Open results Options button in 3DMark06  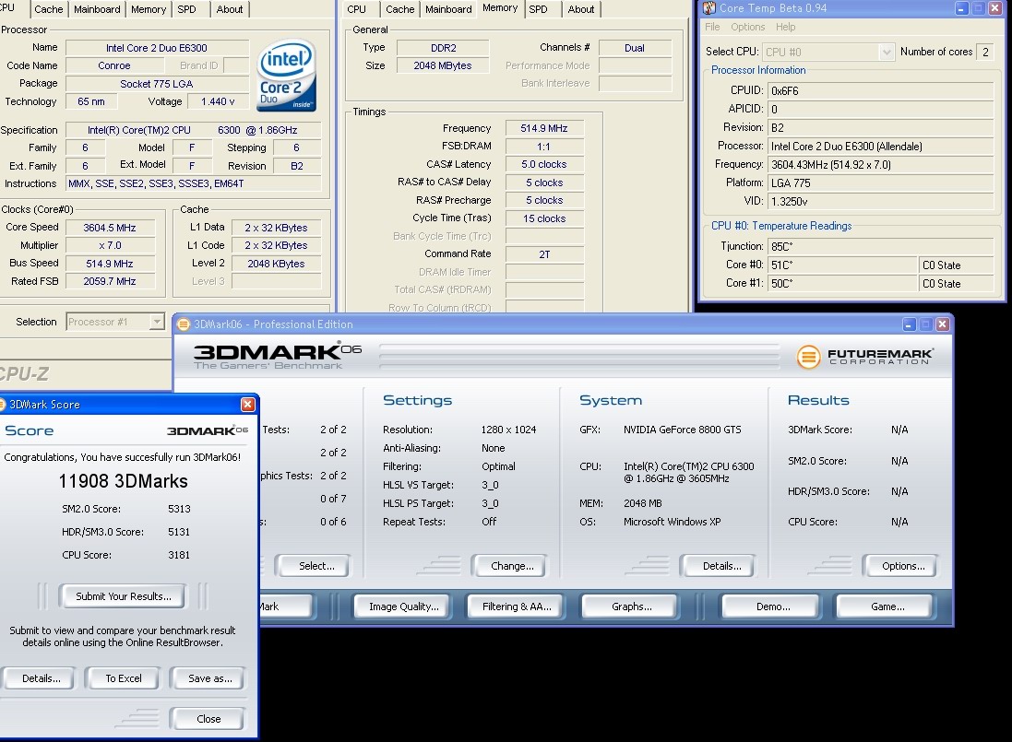click(903, 566)
